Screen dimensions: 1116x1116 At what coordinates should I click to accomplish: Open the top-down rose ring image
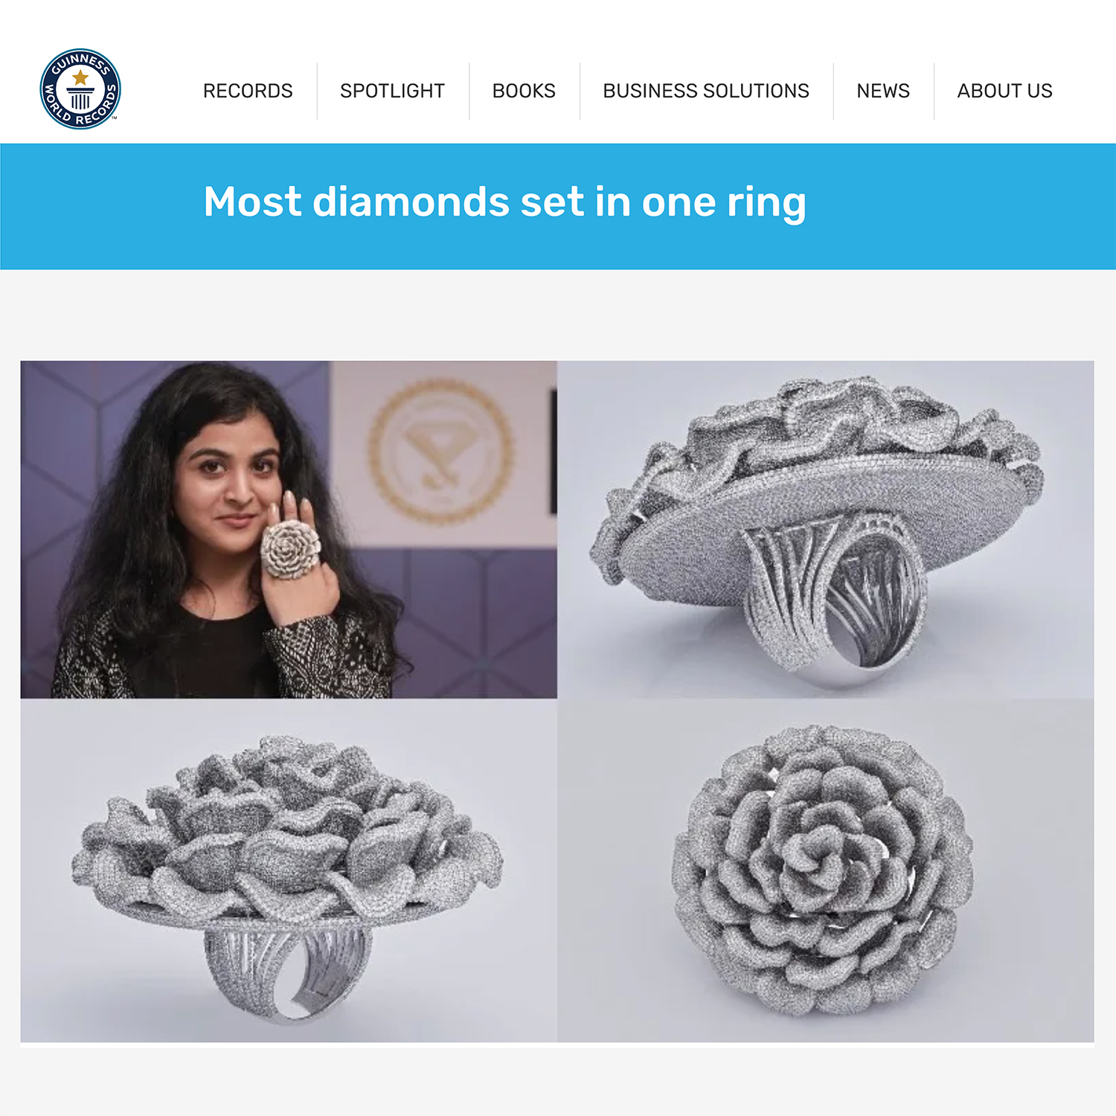(x=826, y=870)
